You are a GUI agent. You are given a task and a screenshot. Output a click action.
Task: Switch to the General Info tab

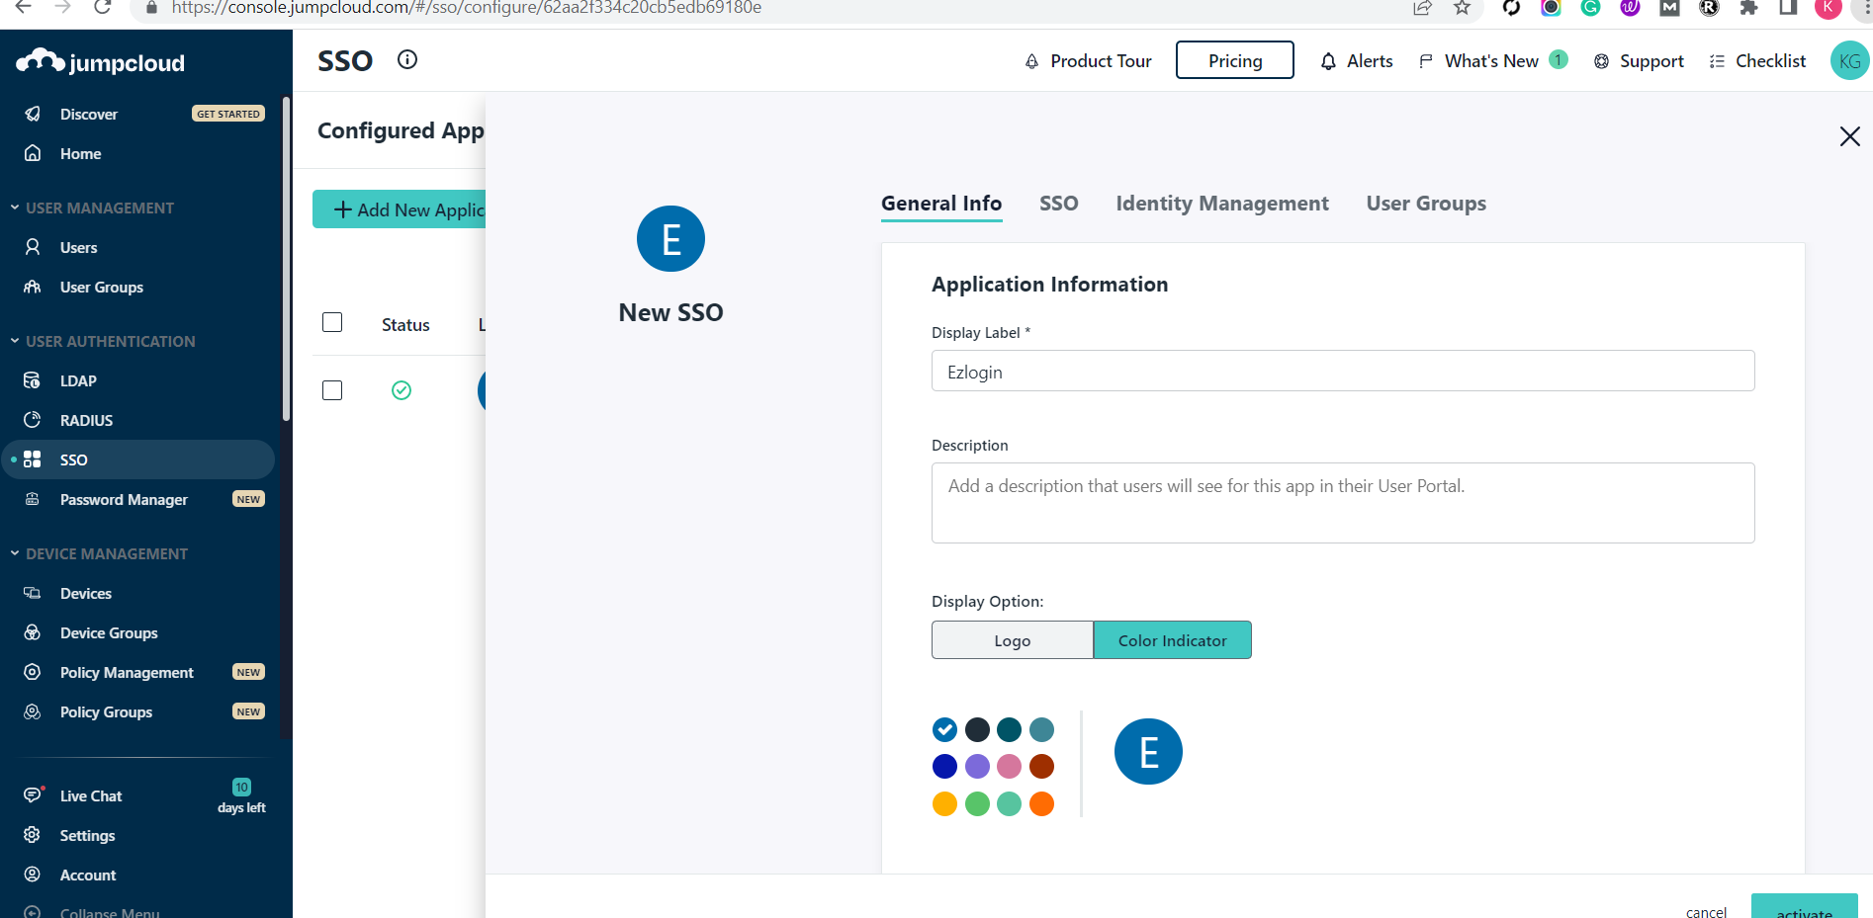tap(941, 204)
